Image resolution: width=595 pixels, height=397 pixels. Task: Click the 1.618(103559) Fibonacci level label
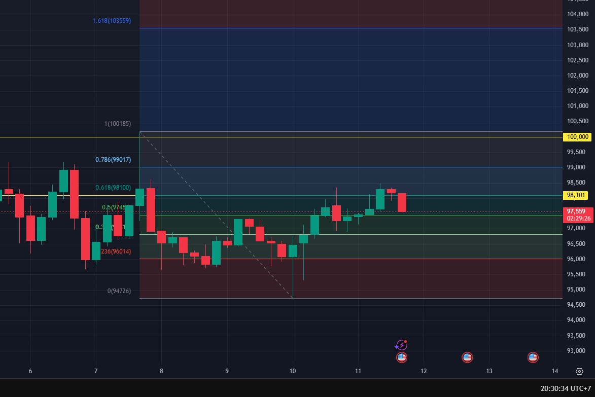pos(112,21)
